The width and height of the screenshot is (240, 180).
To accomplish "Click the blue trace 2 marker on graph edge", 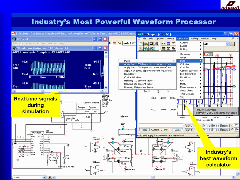I will click(234, 70).
